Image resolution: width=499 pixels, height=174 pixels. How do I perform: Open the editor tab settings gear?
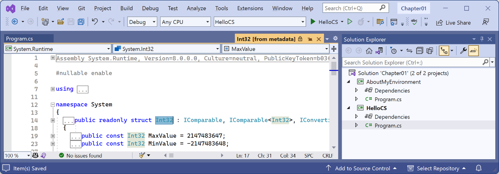point(335,39)
